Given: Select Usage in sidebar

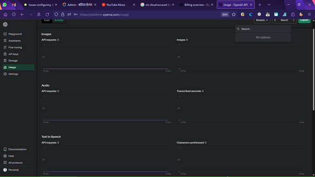Looking at the screenshot, I should (x=18, y=67).
